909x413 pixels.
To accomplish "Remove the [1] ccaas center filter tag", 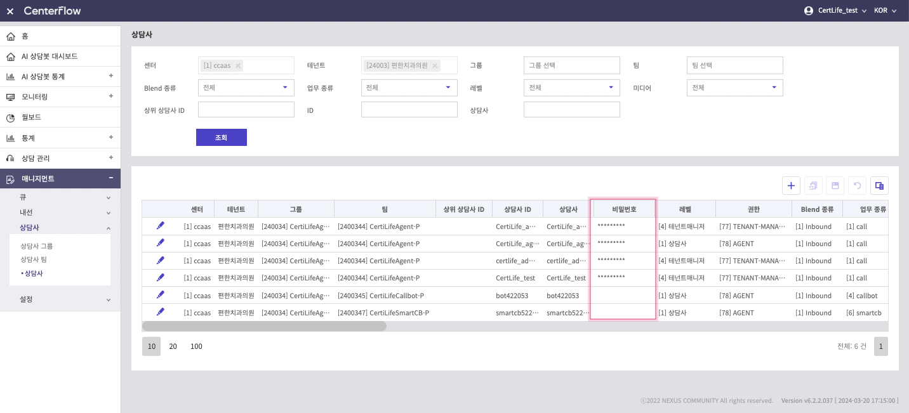I will pos(238,65).
